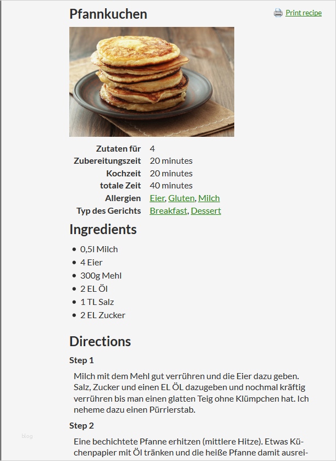Click the Directions heading
Image resolution: width=336 pixels, height=461 pixels.
[100, 341]
